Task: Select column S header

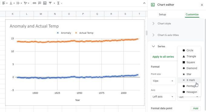Action: (125, 14)
